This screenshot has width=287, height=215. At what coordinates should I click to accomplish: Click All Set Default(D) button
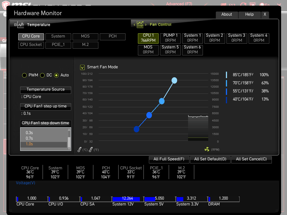coord(210,159)
